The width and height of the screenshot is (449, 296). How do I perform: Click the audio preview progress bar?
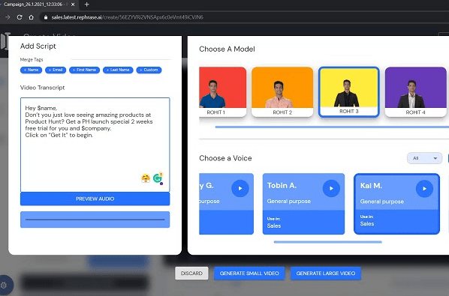(x=95, y=220)
